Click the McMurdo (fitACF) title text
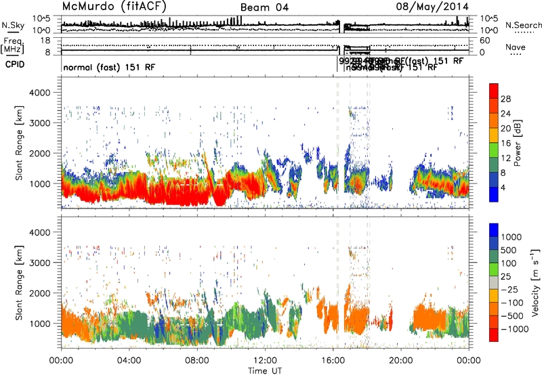 114,6
